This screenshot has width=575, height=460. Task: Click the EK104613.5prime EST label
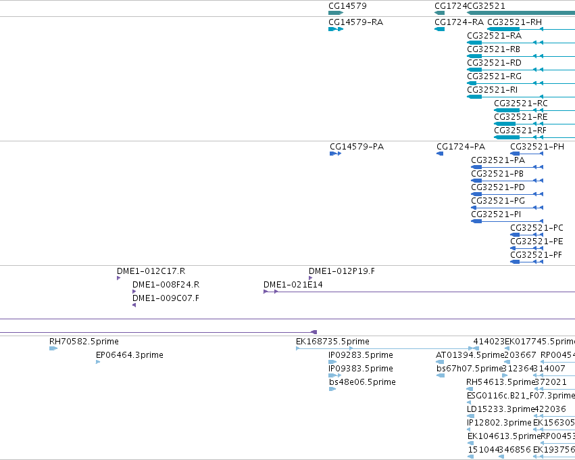tap(504, 436)
